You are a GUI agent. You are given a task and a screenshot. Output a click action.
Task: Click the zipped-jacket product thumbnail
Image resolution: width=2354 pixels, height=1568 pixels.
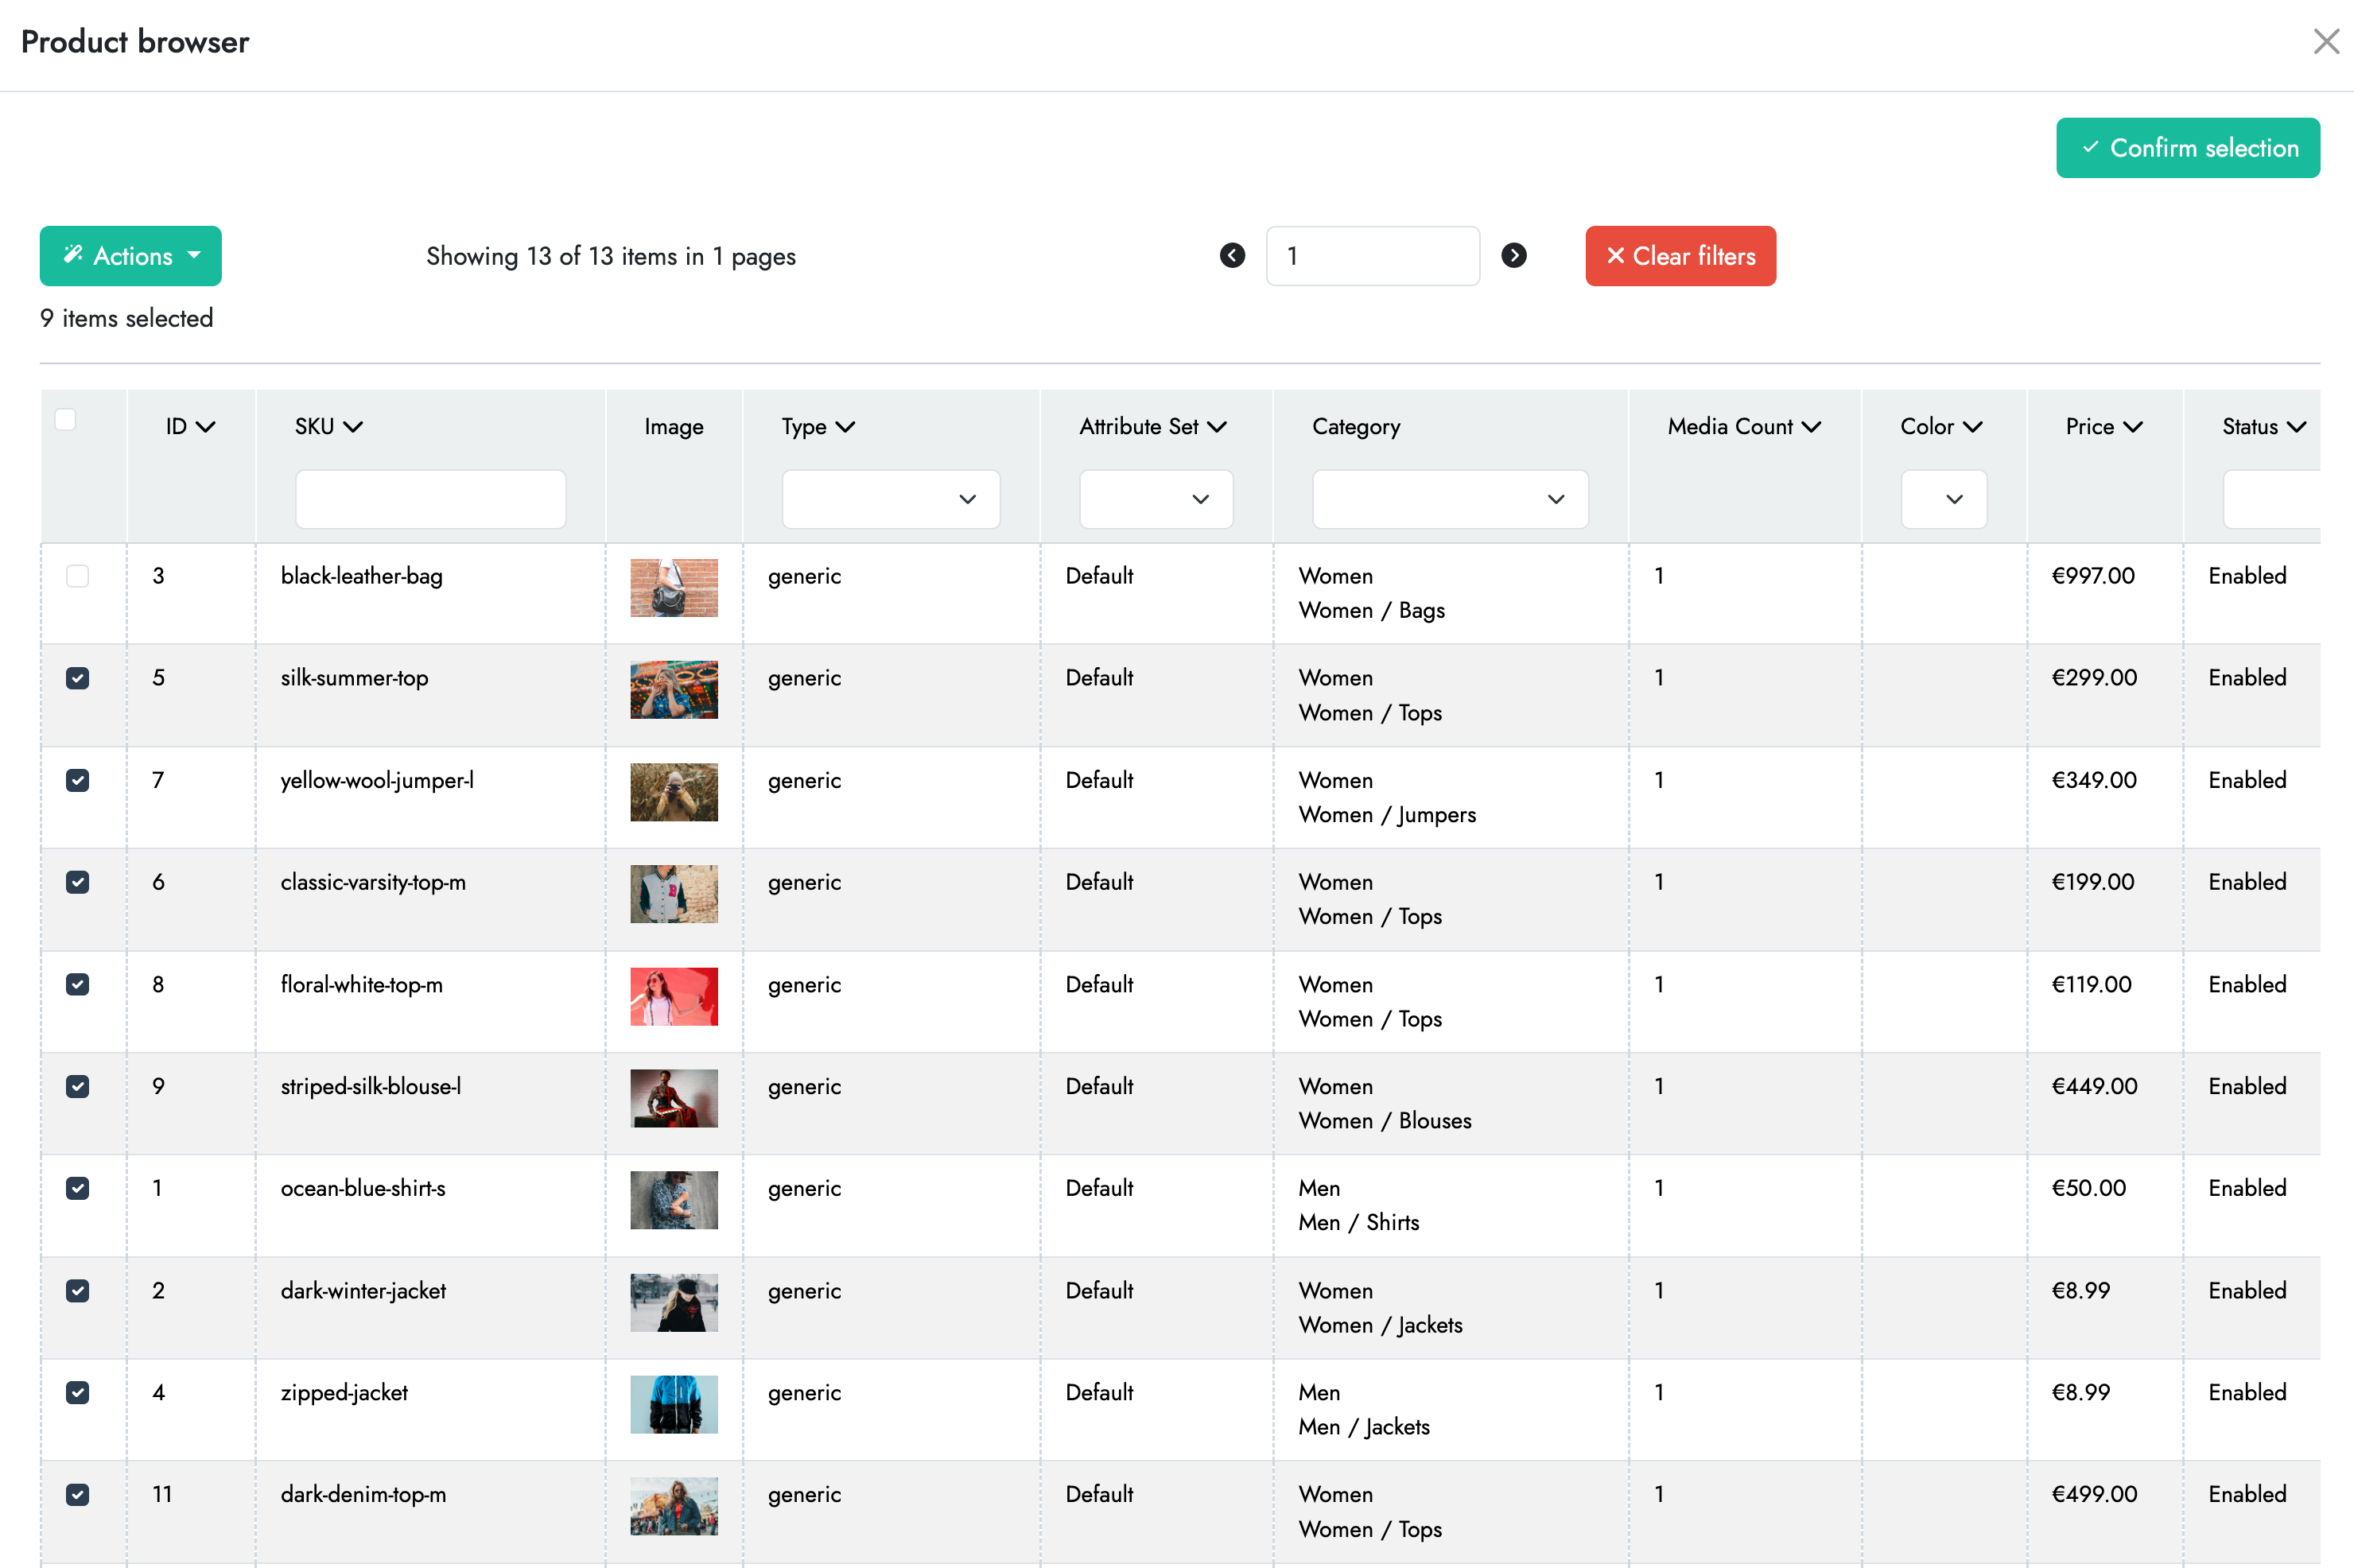(x=674, y=1404)
